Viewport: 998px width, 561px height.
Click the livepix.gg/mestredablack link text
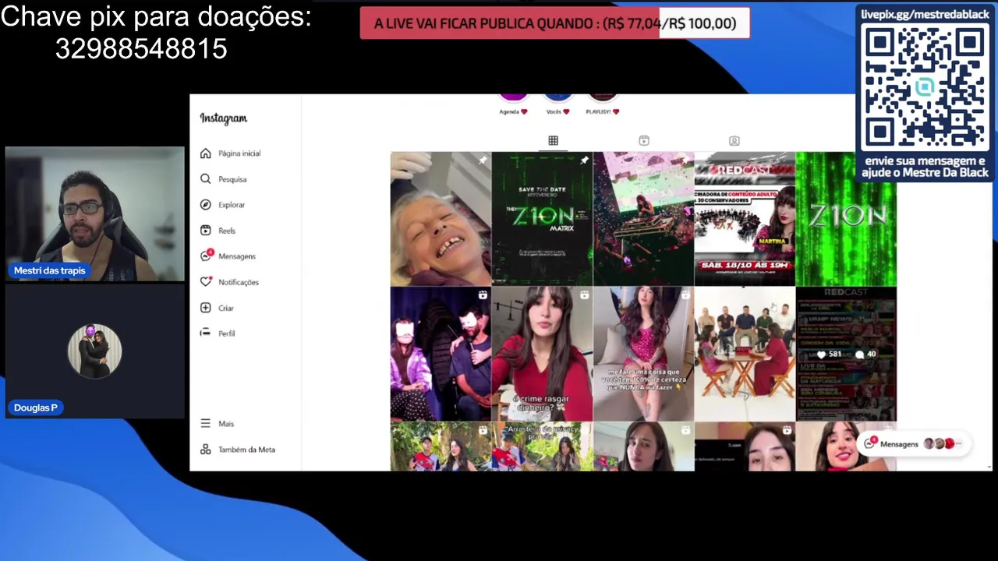coord(925,14)
